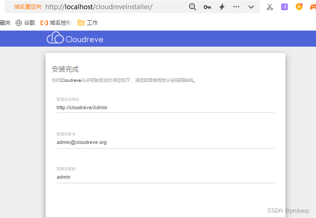Click the 管理员账号 label
The image size is (316, 218).
[66, 134]
